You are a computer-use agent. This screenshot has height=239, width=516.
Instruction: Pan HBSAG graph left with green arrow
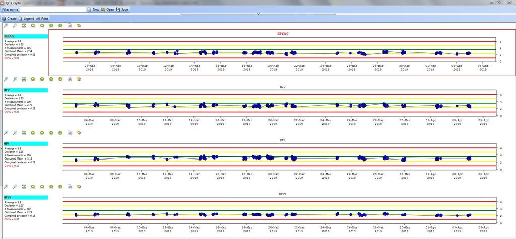pos(33,25)
